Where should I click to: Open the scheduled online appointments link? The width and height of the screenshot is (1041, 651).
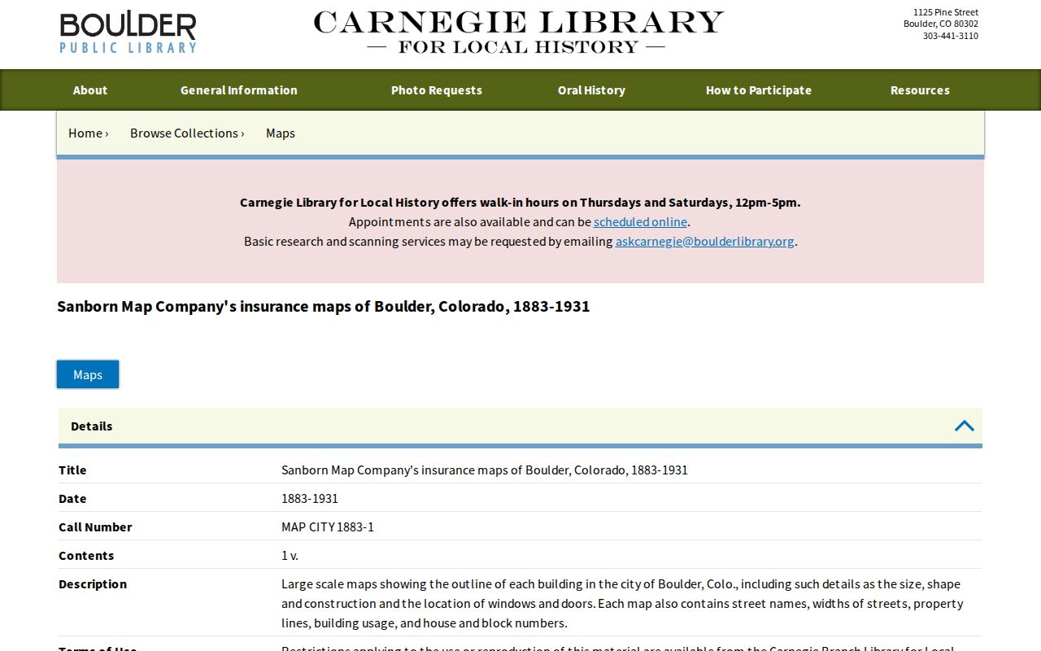coord(640,221)
